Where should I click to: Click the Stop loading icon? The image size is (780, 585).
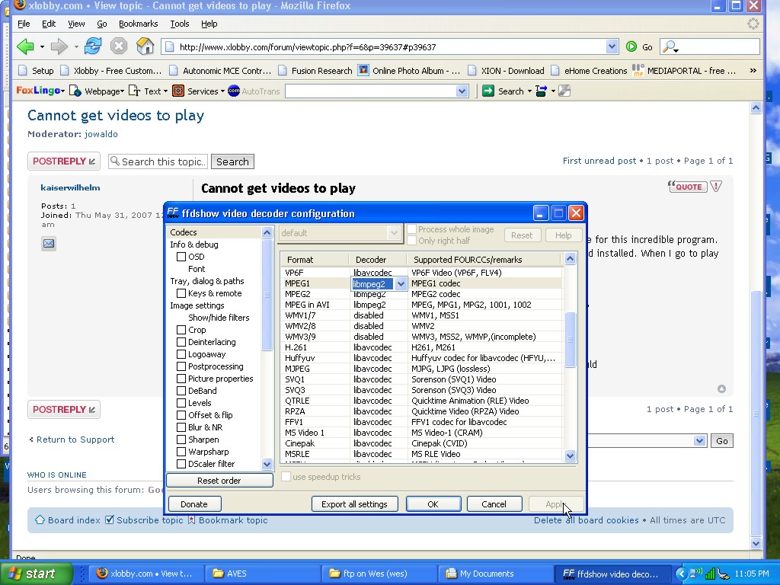(118, 46)
